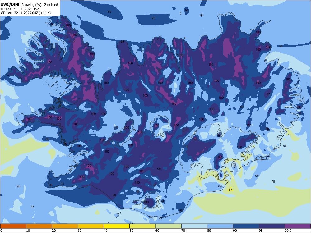
Task: Click the light orange 20-30 legend swatch
Action: click(65, 226)
